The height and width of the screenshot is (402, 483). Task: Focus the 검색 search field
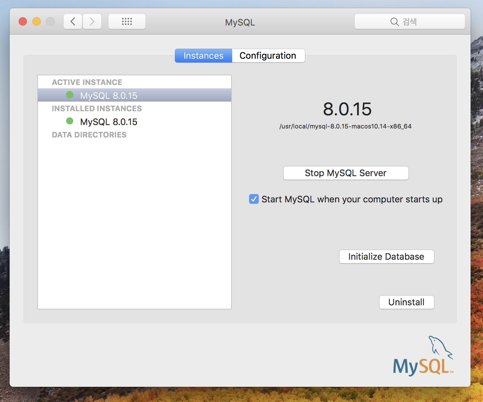click(410, 22)
